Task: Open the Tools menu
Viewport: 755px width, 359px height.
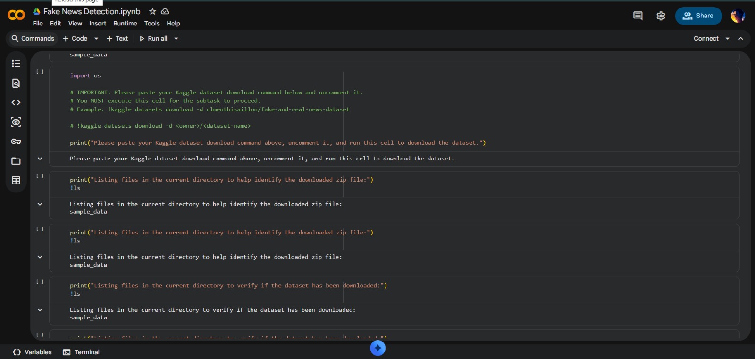Action: click(151, 24)
